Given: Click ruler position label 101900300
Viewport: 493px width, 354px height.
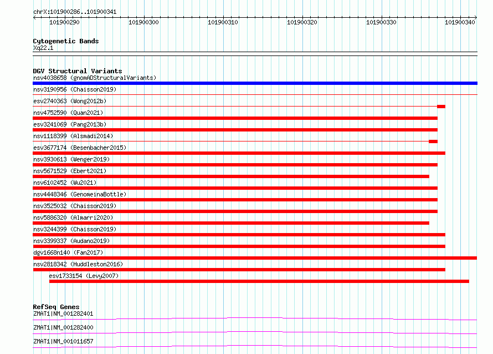Looking at the screenshot, I should click(143, 22).
